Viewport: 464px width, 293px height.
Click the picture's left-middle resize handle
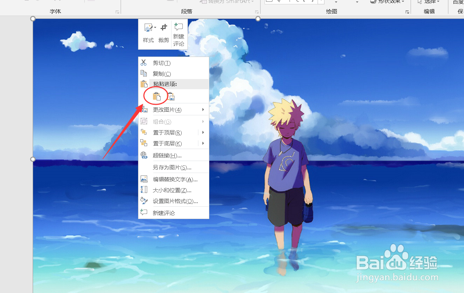click(x=33, y=159)
